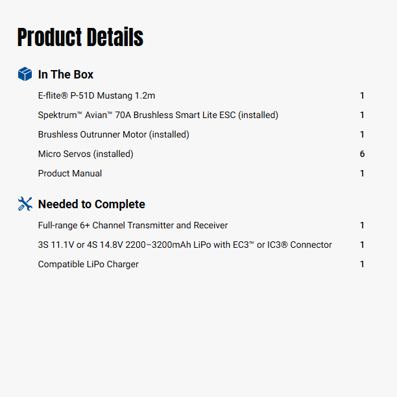Click Spektrum Avian 70A ESC item
This screenshot has height=397, width=397.
pos(158,115)
